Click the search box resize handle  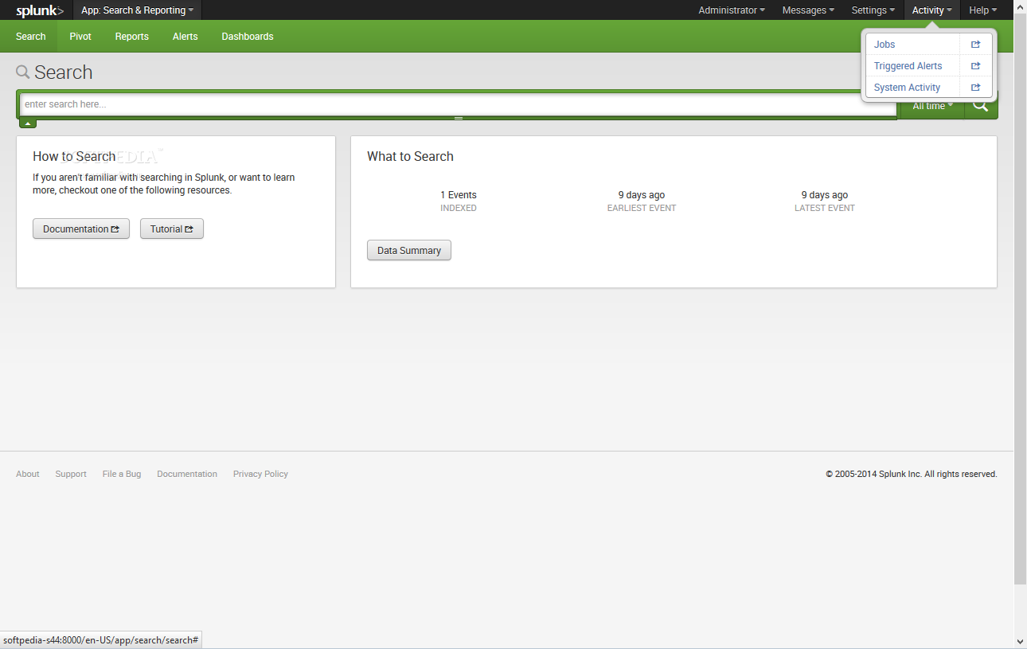tap(459, 118)
